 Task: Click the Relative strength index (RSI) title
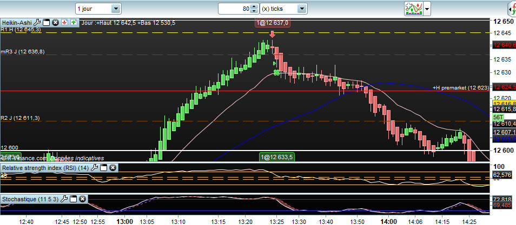[45, 168]
